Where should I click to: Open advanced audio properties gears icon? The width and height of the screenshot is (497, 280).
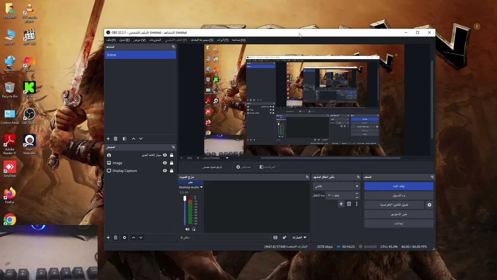[284, 237]
